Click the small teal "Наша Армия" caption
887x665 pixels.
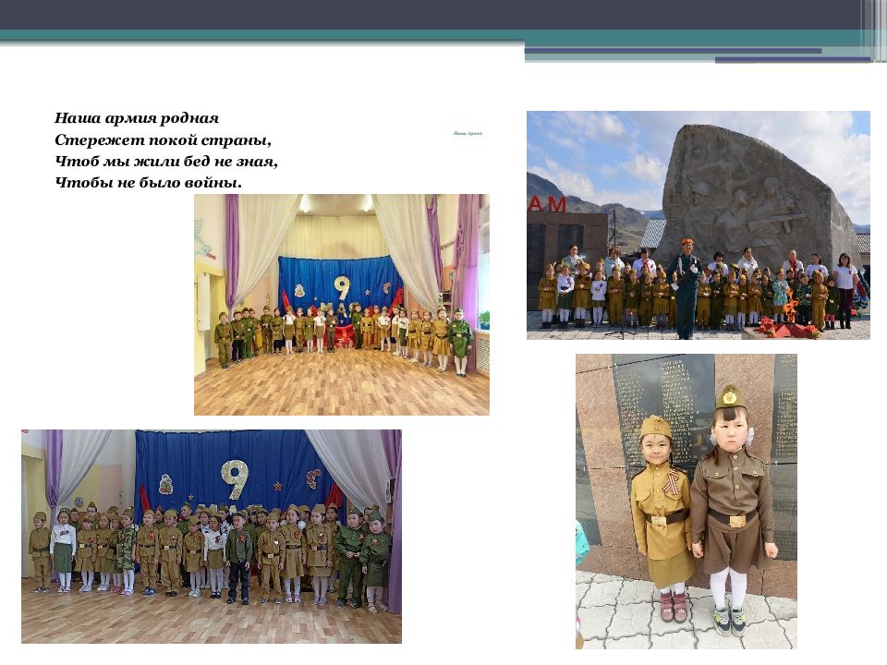pos(468,134)
